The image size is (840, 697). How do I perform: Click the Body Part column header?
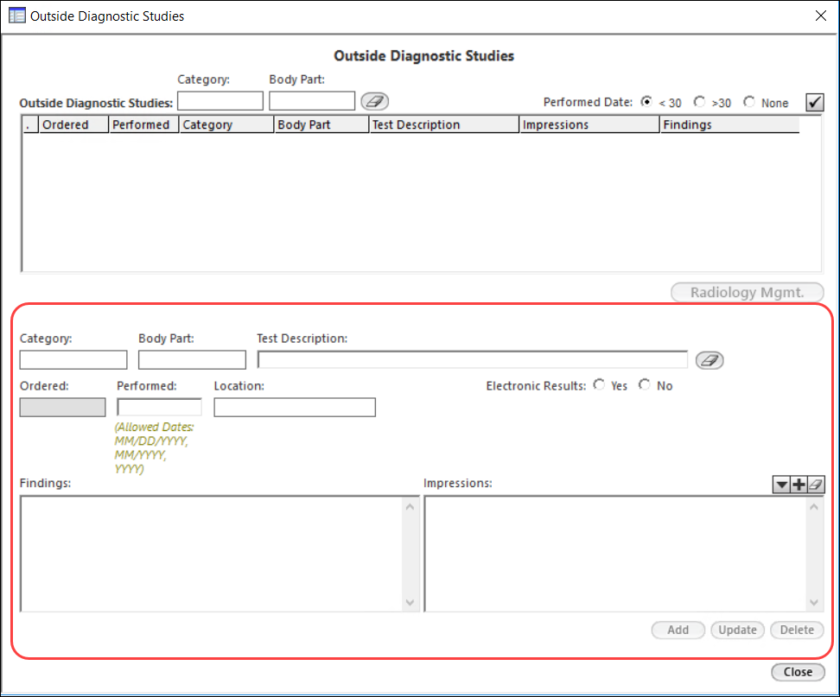click(322, 124)
